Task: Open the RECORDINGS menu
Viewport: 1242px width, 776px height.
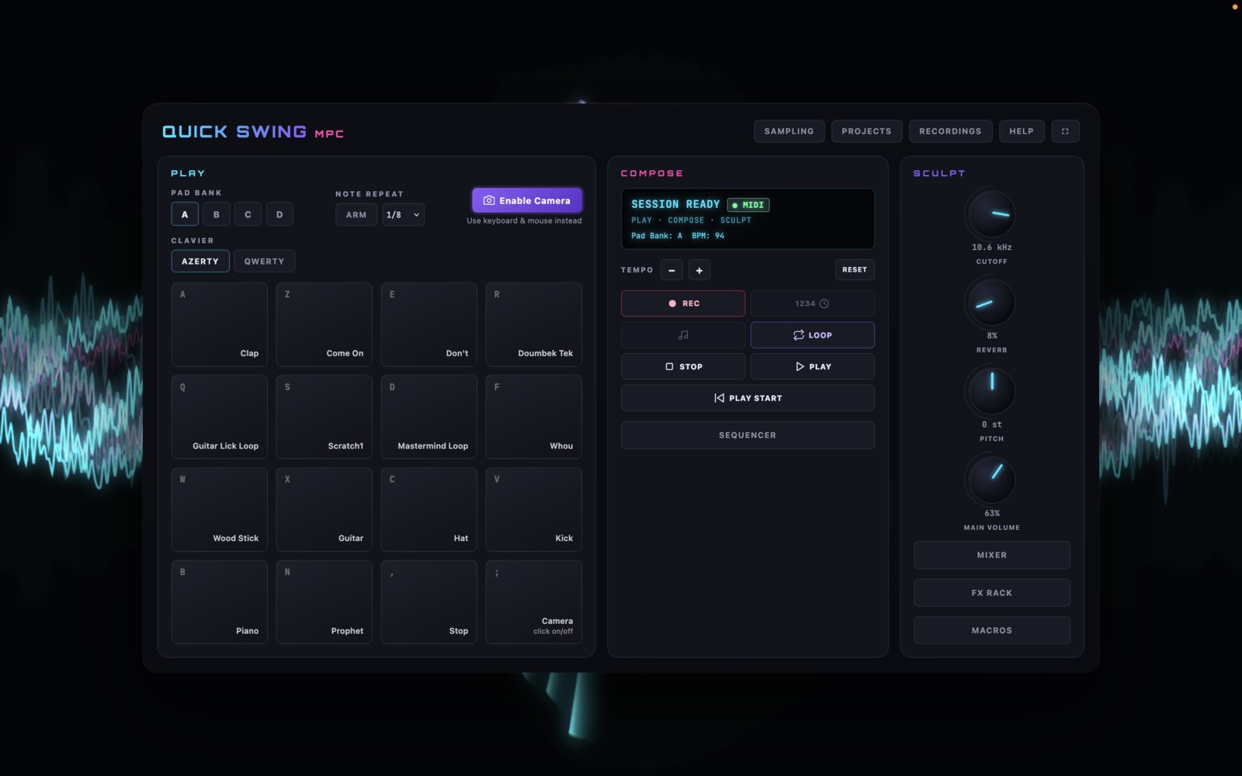Action: [x=950, y=131]
